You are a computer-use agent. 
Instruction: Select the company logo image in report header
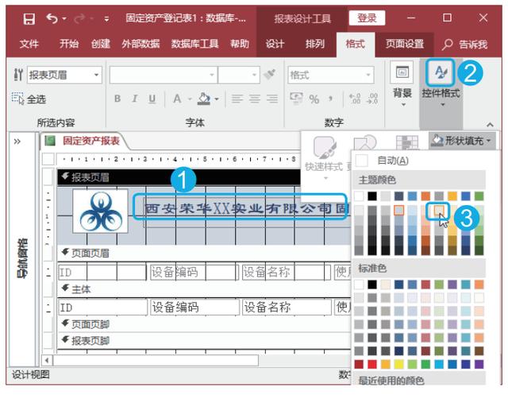point(100,211)
